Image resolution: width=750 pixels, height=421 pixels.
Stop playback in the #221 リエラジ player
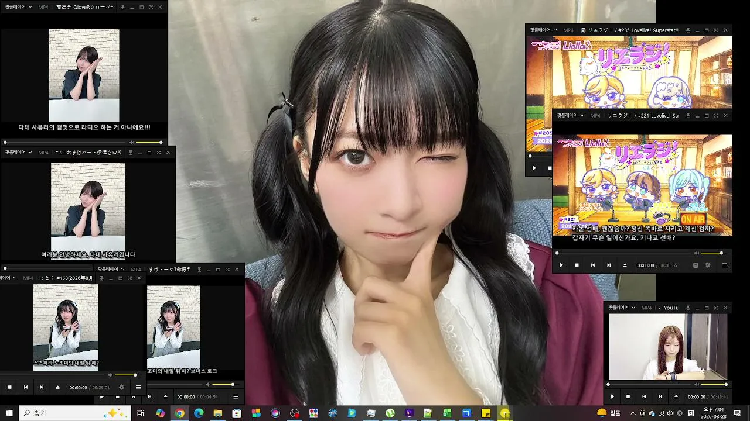(577, 265)
